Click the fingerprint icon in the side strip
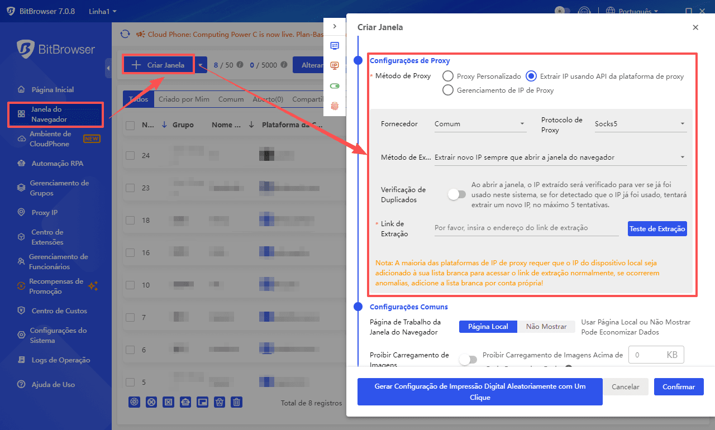The image size is (715, 430). (x=335, y=106)
